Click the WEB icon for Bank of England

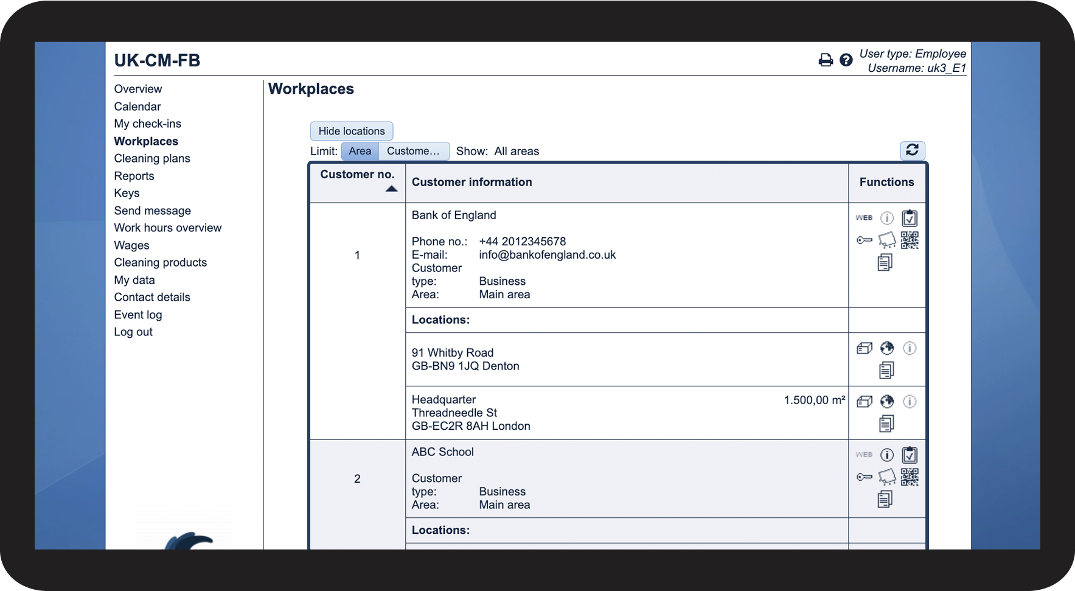[x=864, y=218]
